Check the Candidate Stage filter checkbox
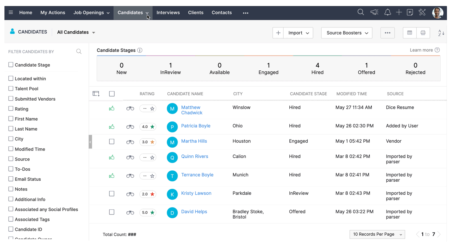Image resolution: width=452 pixels, height=247 pixels. point(11,65)
